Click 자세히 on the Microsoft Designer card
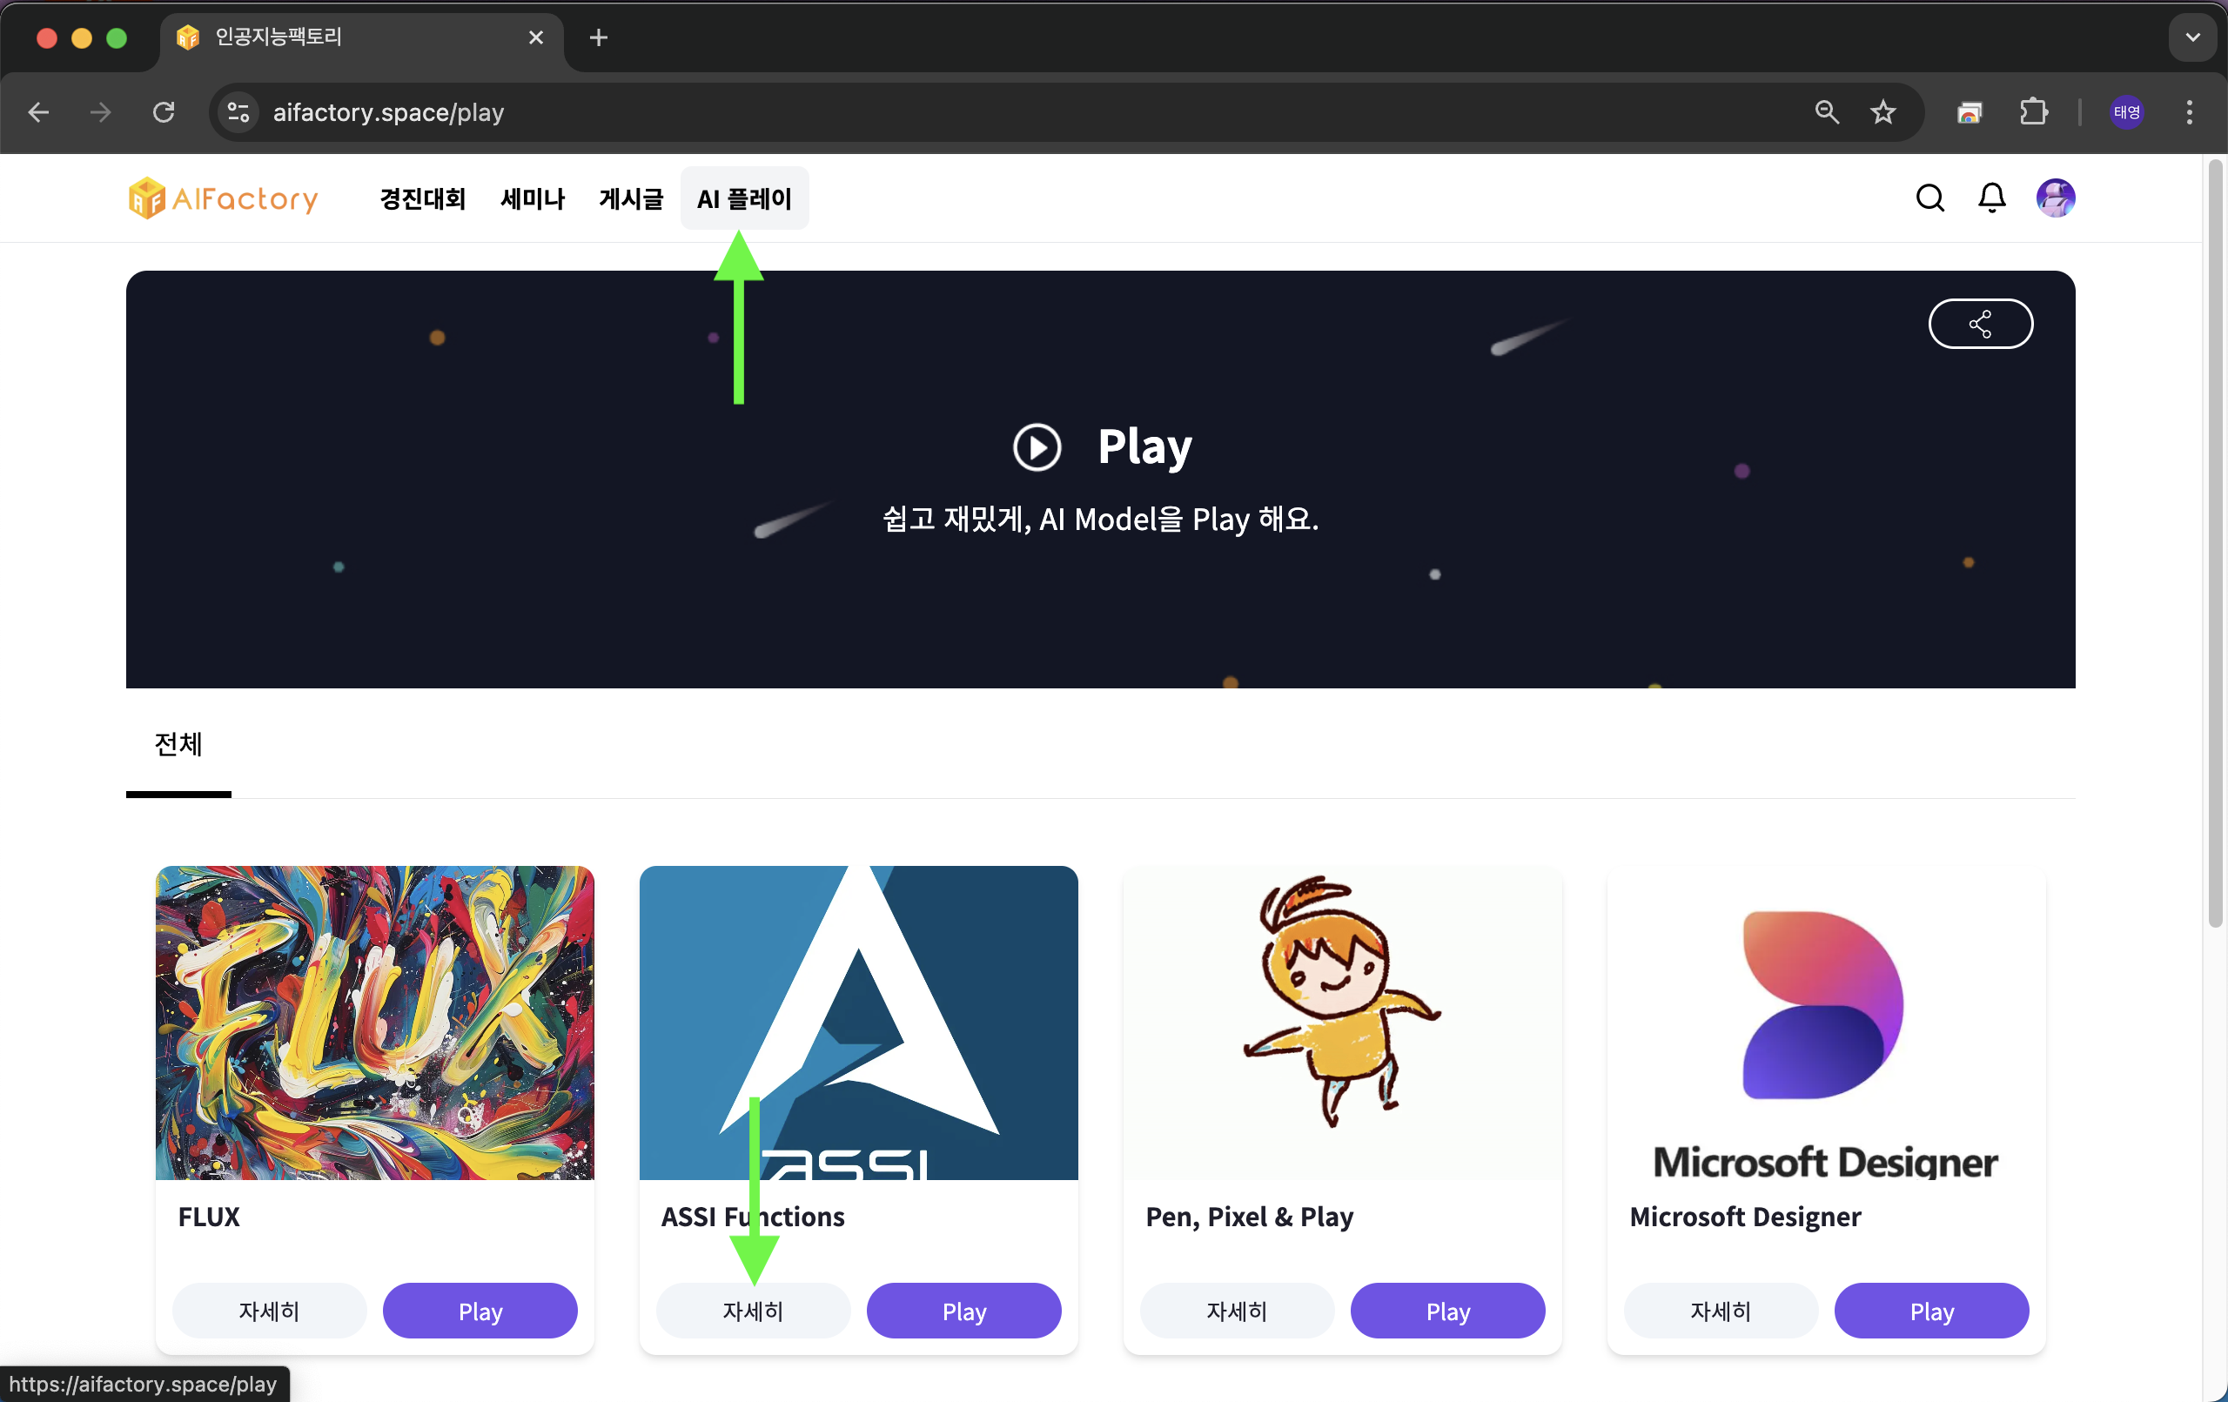Screen dimensions: 2228x1402 pos(1721,1311)
